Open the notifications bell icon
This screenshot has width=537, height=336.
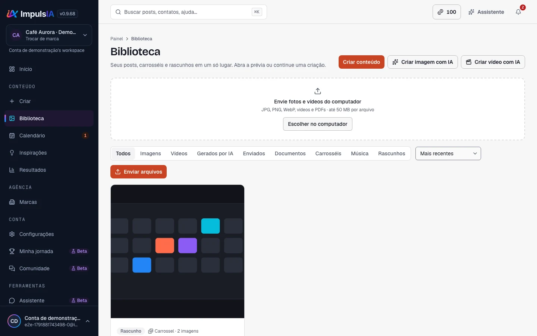pyautogui.click(x=518, y=12)
